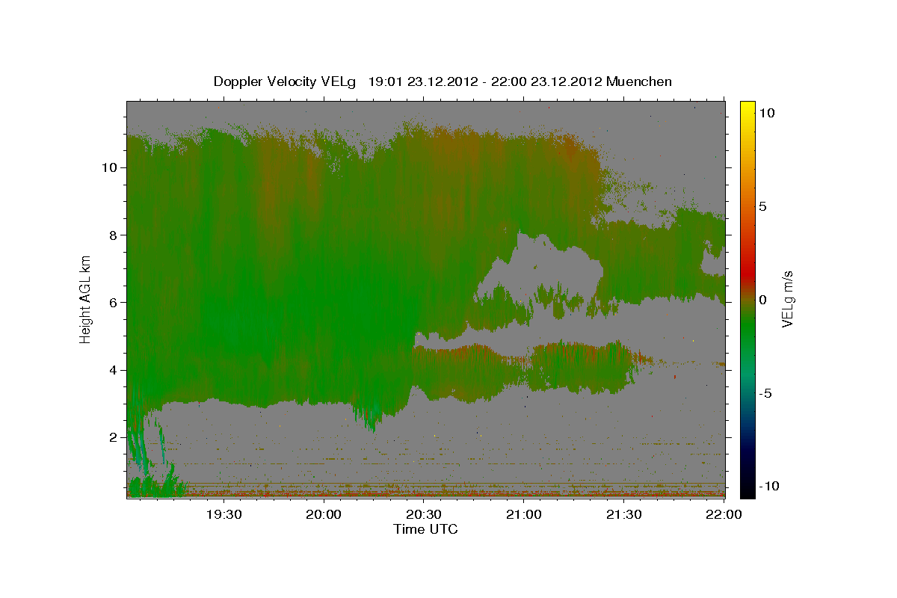Click colorbar label -10 at bottom
Screen dimensions: 897x598
coord(768,486)
